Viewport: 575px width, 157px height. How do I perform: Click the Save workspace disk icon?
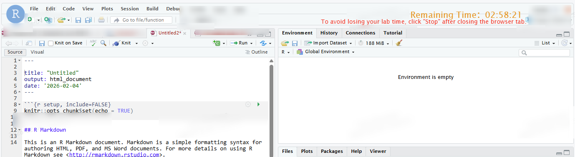coord(295,43)
